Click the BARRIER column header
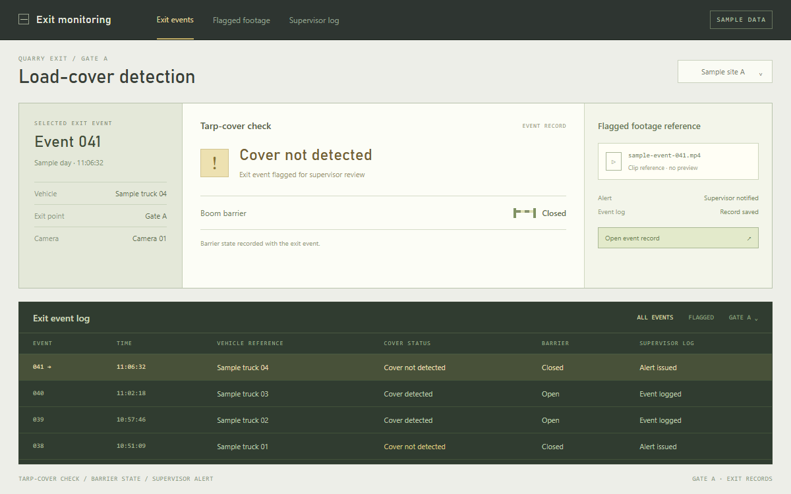The width and height of the screenshot is (791, 494). click(555, 343)
